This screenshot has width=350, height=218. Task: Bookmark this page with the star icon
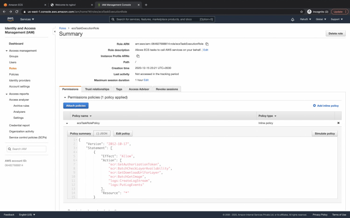pyautogui.click(x=302, y=11)
